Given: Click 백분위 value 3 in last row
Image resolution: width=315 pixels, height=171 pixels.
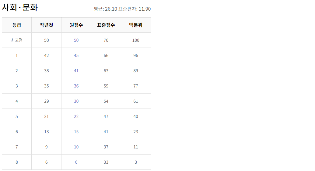Looking at the screenshot, I should 136,162.
